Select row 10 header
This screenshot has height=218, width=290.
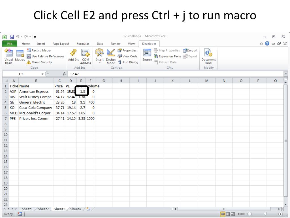(6, 135)
